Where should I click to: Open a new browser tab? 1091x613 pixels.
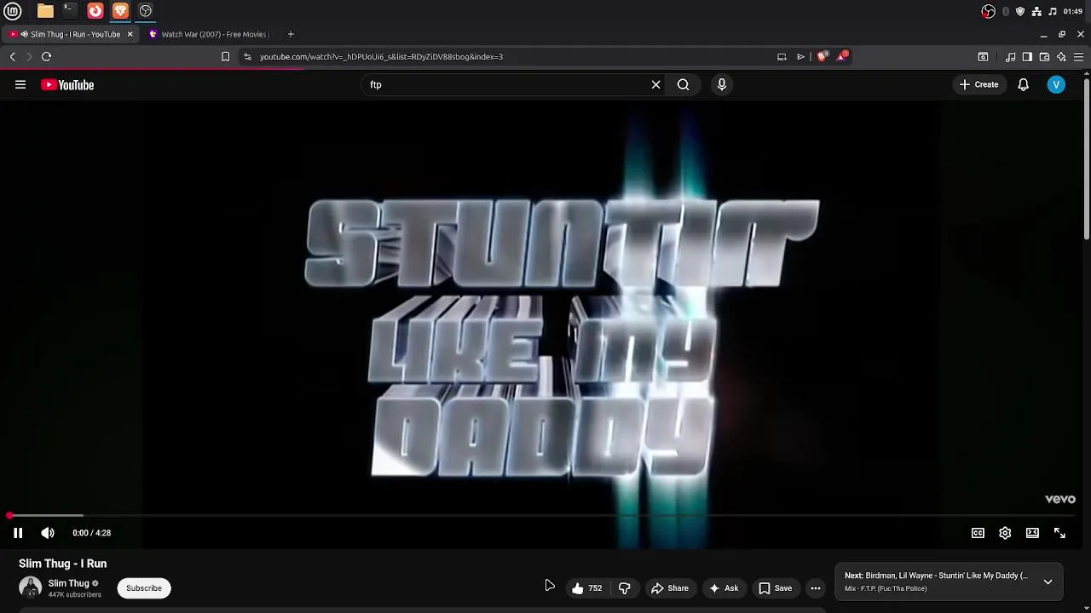(291, 34)
